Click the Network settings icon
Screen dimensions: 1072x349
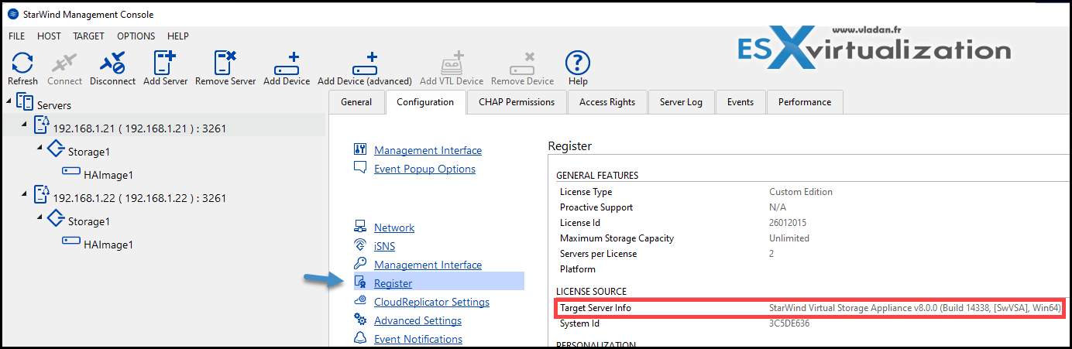(x=360, y=227)
